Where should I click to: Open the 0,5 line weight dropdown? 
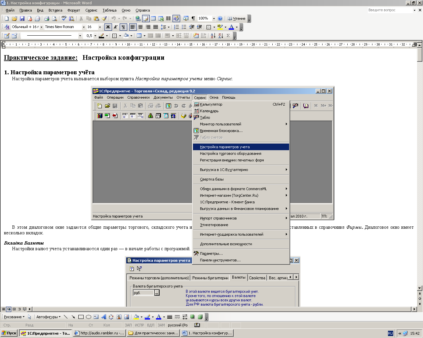[x=96, y=36]
